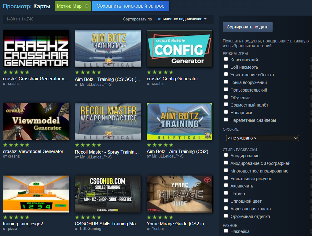
Task: Tick the Аквапечать checkbox
Action: point(226,185)
